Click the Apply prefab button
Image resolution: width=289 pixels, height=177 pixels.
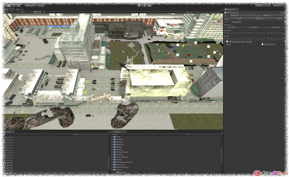(x=279, y=19)
